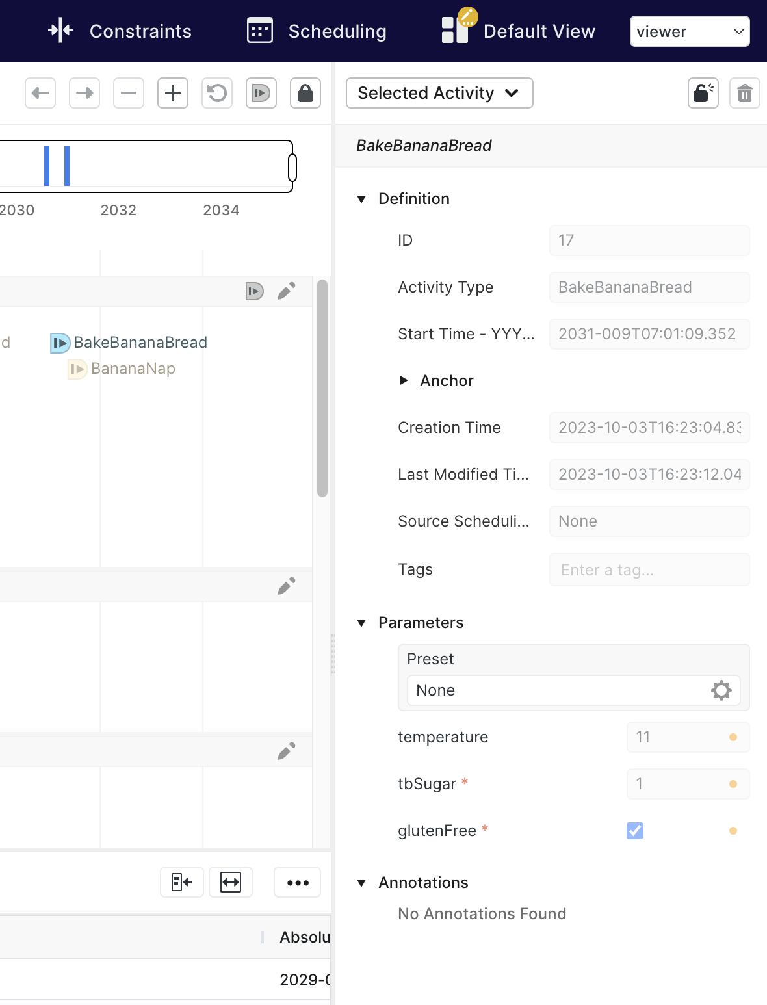
Task: Delete the selected activity via trash icon
Action: (x=745, y=93)
